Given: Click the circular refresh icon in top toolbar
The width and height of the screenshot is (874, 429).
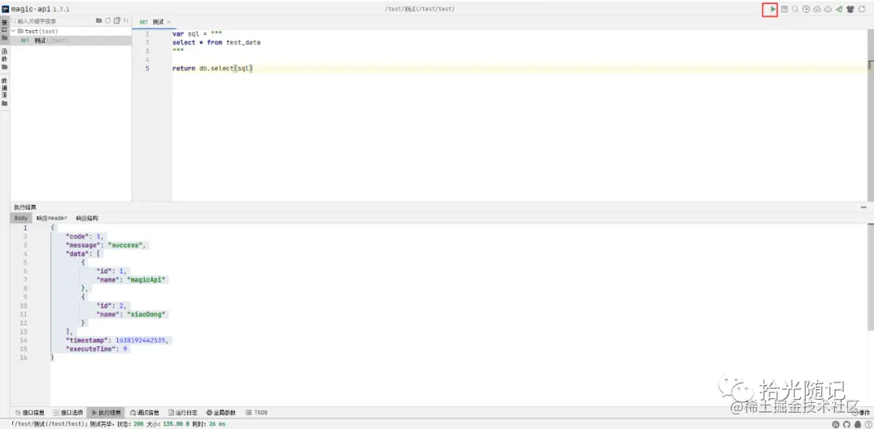Looking at the screenshot, I should pos(862,10).
